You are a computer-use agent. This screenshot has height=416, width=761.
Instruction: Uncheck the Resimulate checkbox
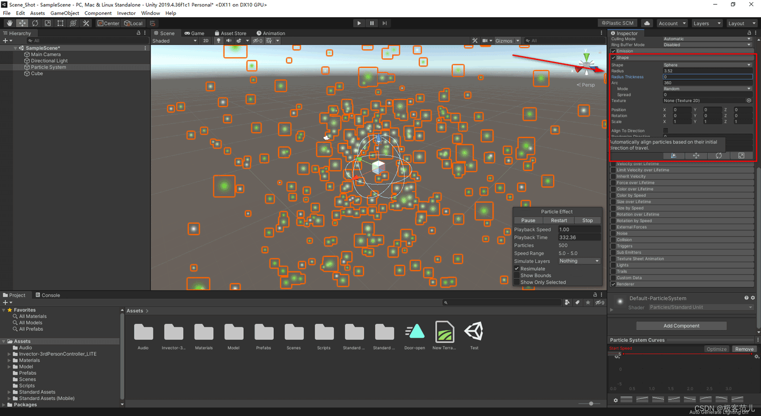pyautogui.click(x=517, y=269)
